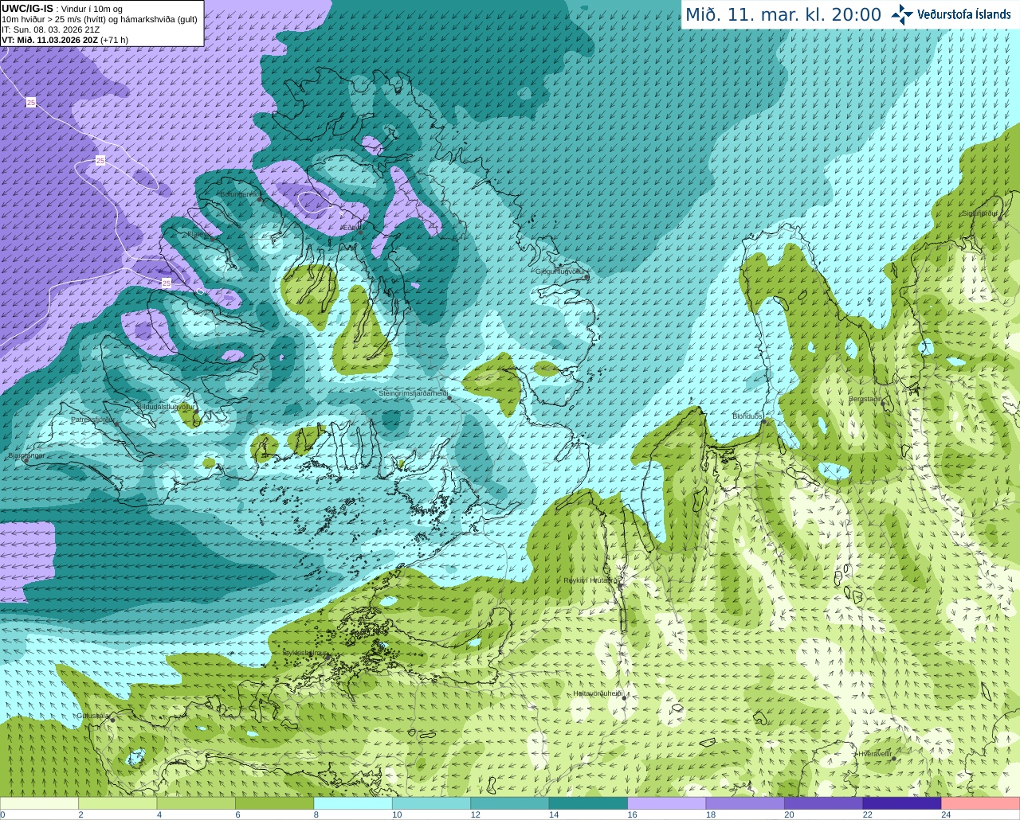Click the Reykir í Hrútafirði station label
Viewport: 1020px width, 820px height.
pos(591,580)
